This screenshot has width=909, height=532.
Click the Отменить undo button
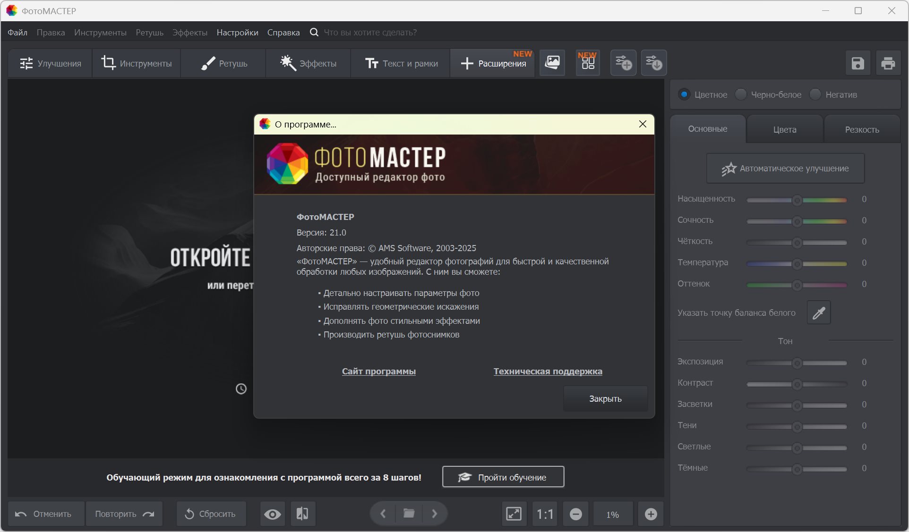pyautogui.click(x=46, y=514)
